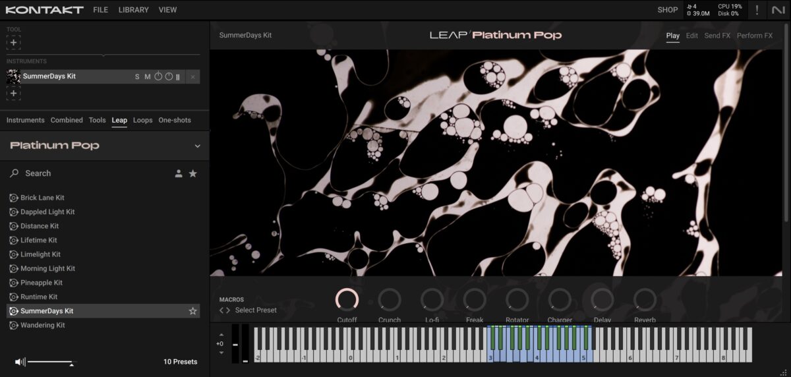Image resolution: width=791 pixels, height=377 pixels.
Task: Switch to the Instruments browser tab
Action: tap(26, 120)
